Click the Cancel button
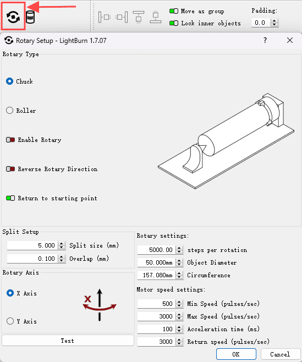 (x=280, y=354)
